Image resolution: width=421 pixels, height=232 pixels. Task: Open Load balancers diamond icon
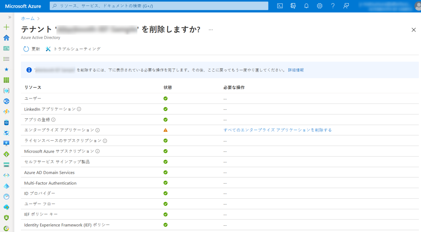[x=6, y=154]
